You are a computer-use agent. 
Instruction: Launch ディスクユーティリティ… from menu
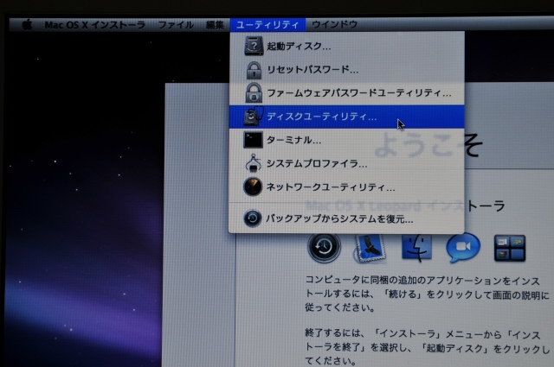tap(346, 117)
